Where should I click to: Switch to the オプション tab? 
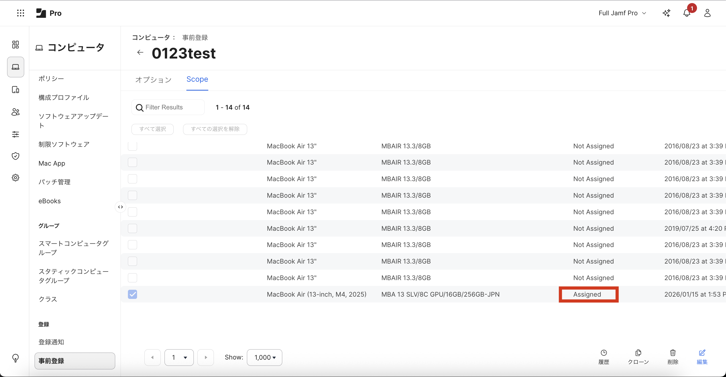coord(153,80)
